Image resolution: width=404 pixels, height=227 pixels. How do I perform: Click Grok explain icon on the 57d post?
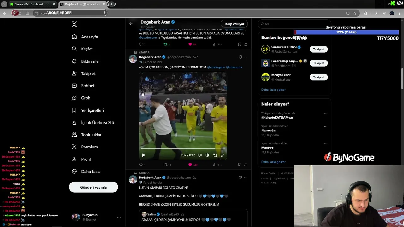point(240,57)
